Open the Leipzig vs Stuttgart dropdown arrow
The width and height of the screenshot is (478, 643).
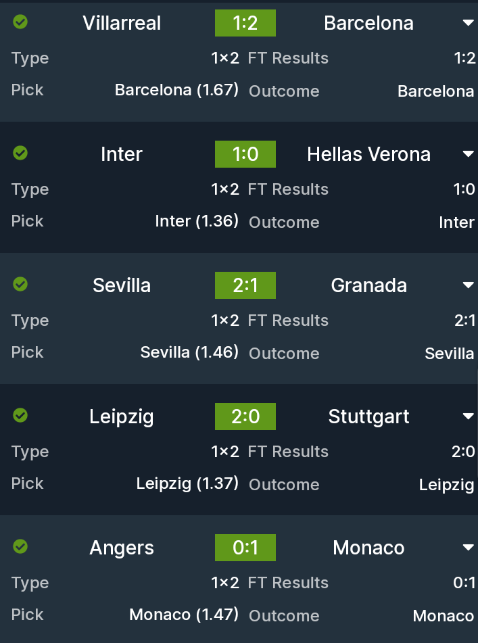468,416
